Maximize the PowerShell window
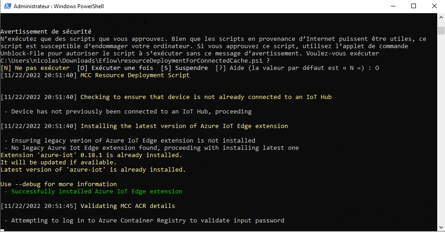This screenshot has height=232, width=445. click(413, 6)
